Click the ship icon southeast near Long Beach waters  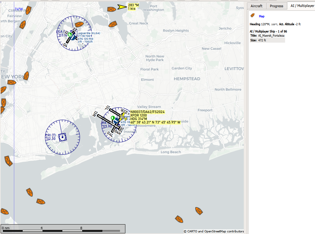click(x=199, y=211)
